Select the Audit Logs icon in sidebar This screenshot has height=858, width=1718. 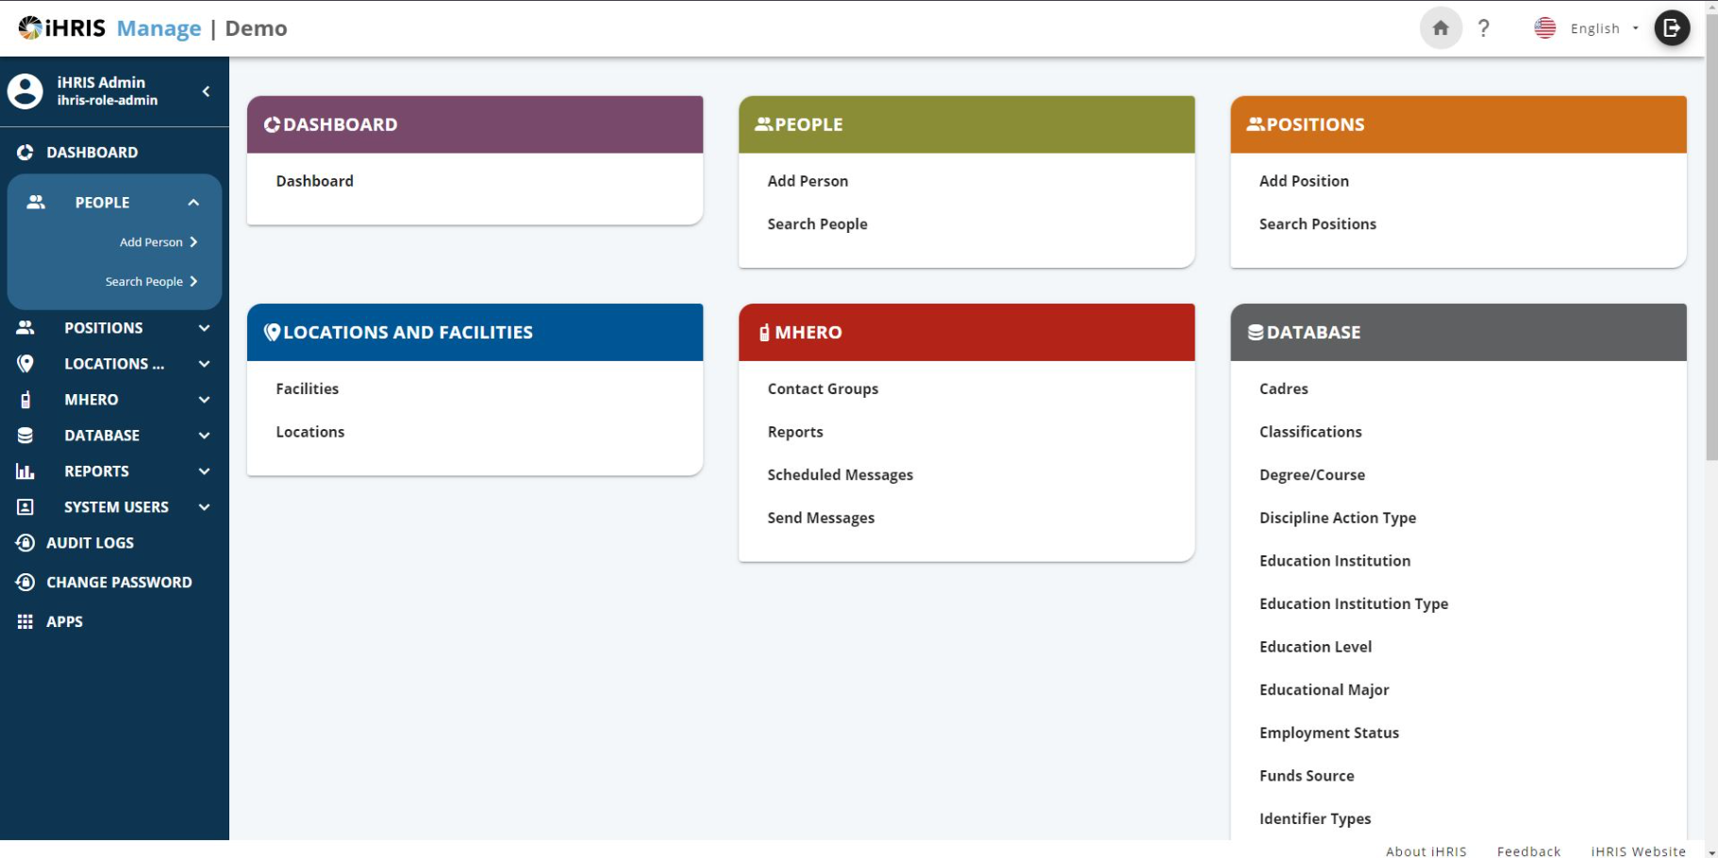pyautogui.click(x=25, y=542)
